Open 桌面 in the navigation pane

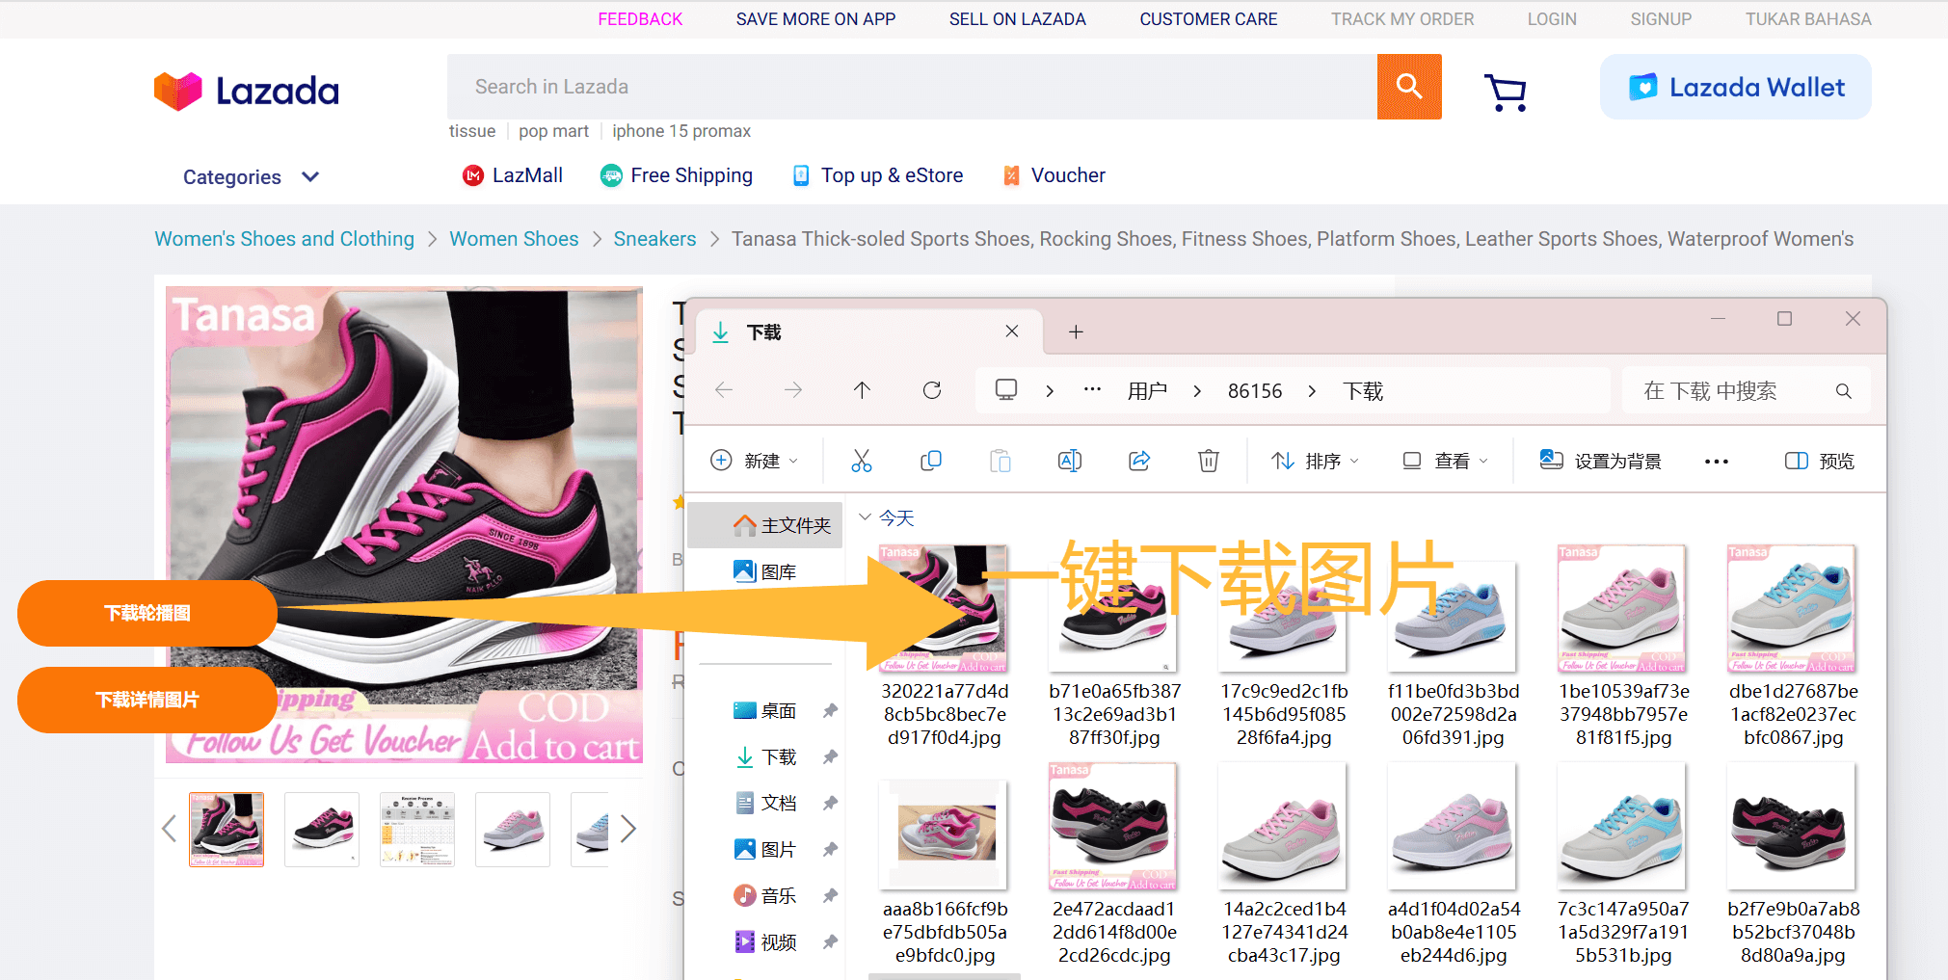(767, 710)
